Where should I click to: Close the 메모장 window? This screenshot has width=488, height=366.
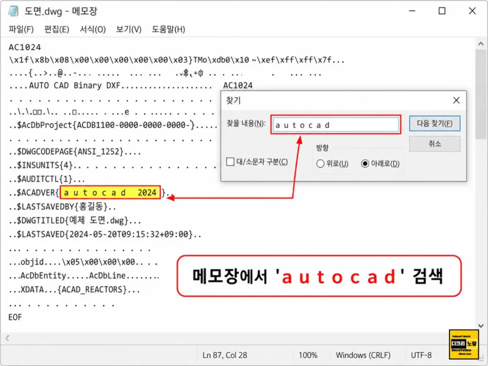pyautogui.click(x=472, y=11)
